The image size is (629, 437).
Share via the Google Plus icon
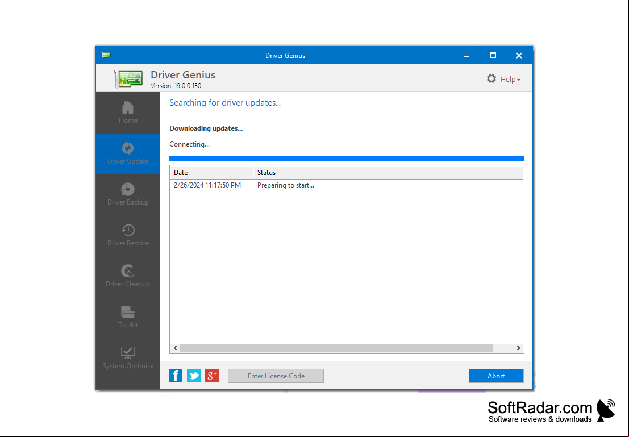click(212, 376)
